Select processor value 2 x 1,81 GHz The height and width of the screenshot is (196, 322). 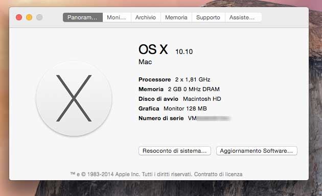click(x=193, y=79)
